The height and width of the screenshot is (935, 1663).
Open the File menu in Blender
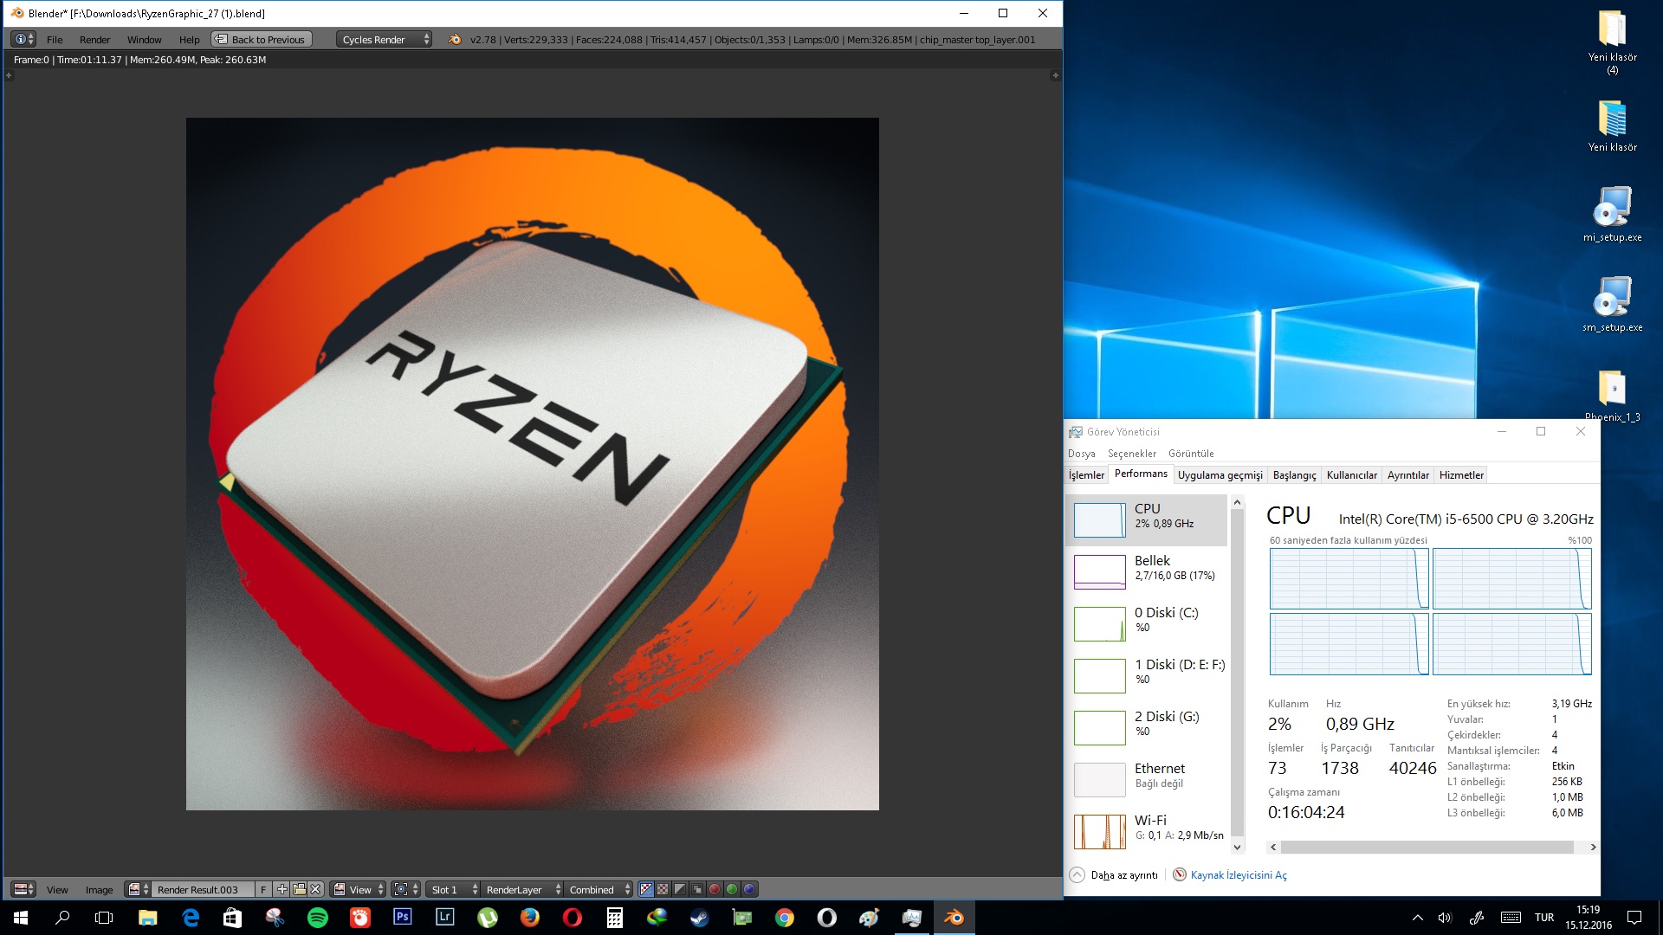55,40
